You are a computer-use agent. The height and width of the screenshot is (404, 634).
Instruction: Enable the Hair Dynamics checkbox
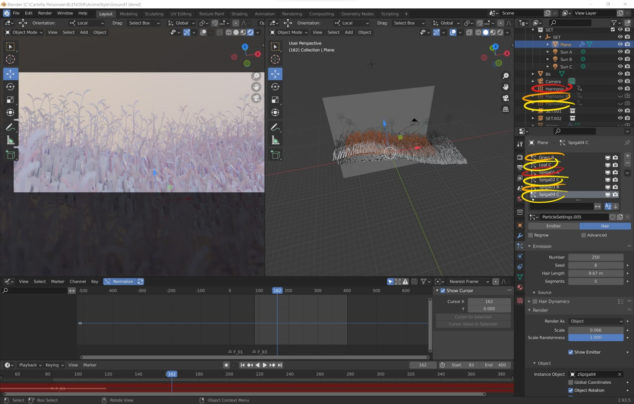[535, 301]
